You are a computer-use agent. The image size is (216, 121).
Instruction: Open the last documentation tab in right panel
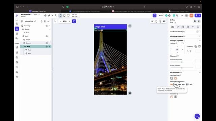tap(198, 27)
